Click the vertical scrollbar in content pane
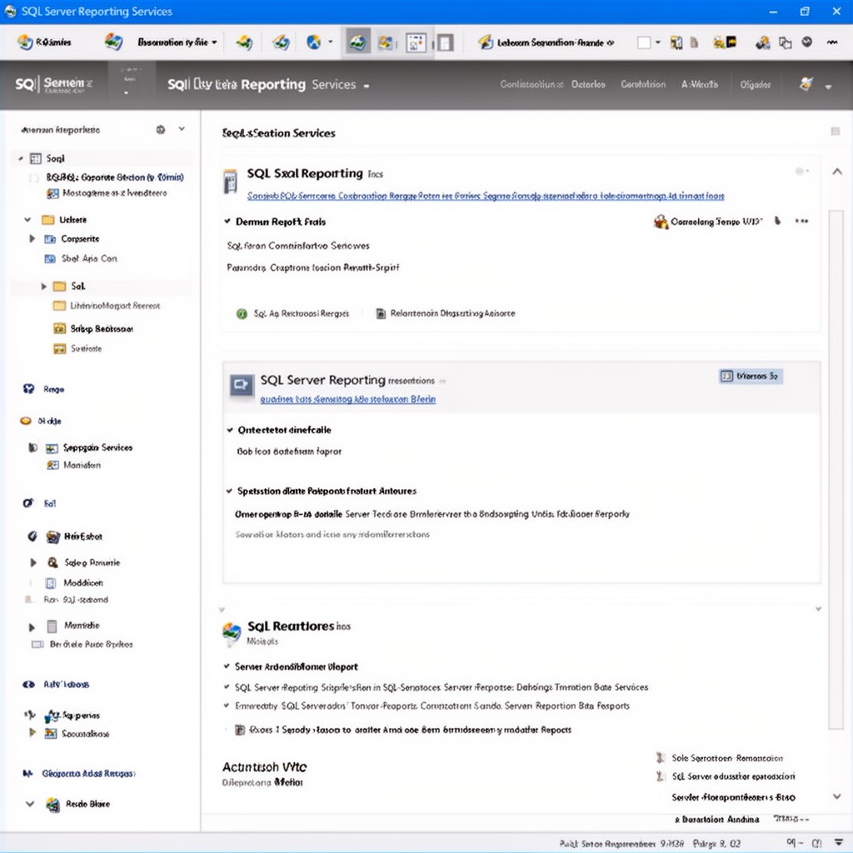 836,468
